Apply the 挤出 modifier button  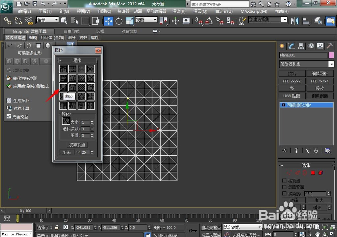click(x=292, y=74)
